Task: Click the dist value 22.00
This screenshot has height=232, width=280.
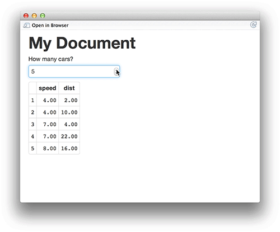Action: pyautogui.click(x=69, y=136)
